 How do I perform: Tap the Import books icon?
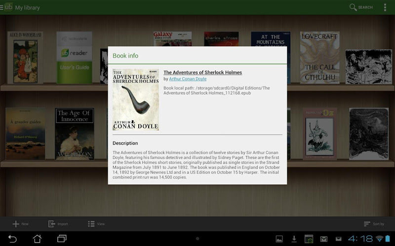click(x=52, y=224)
